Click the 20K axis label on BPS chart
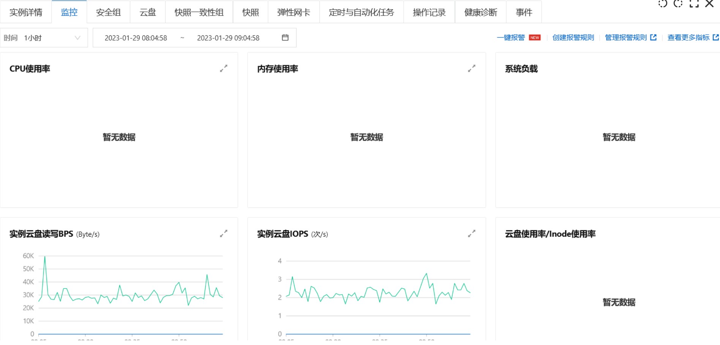Screen dimensions: 720x345 (x=28, y=308)
